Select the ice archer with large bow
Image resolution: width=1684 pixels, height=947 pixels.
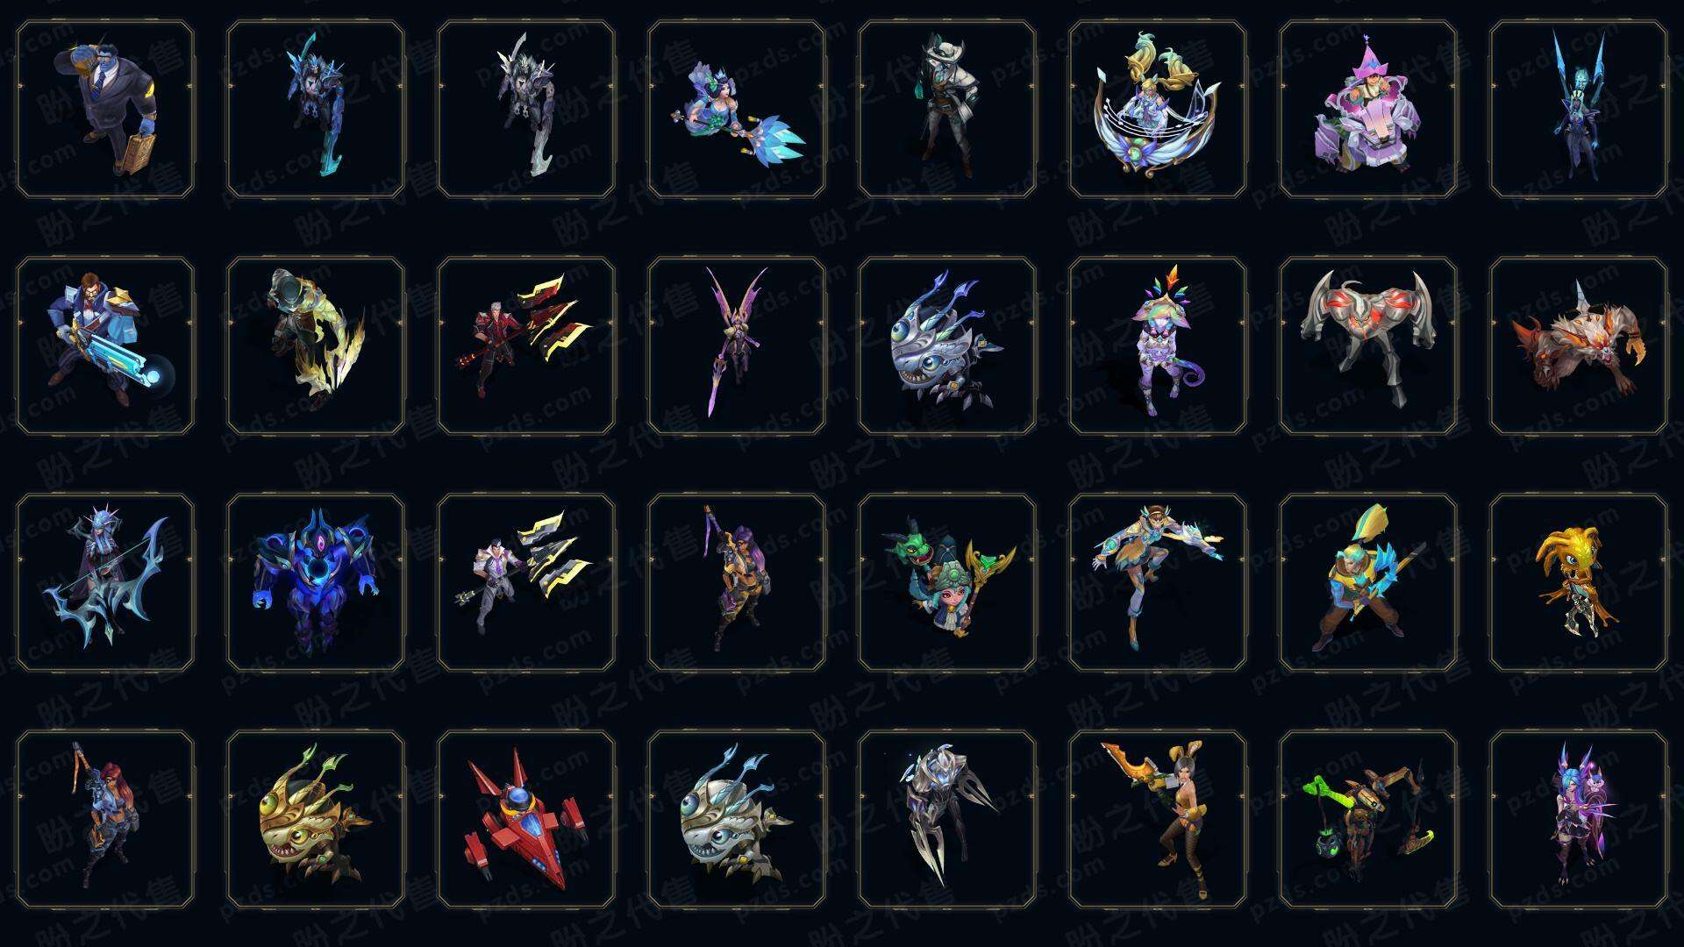coord(105,582)
